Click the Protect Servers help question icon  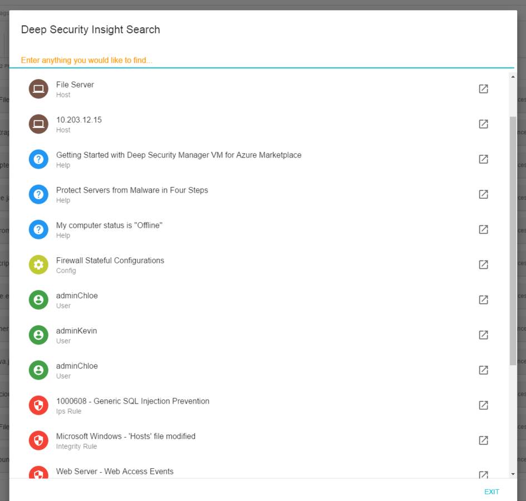[x=38, y=194]
